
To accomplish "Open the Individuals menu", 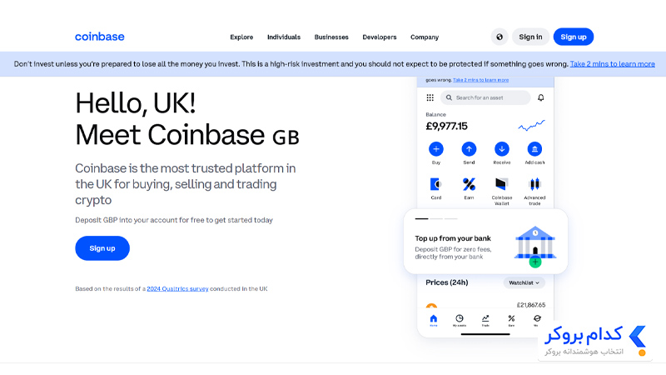I will 284,37.
